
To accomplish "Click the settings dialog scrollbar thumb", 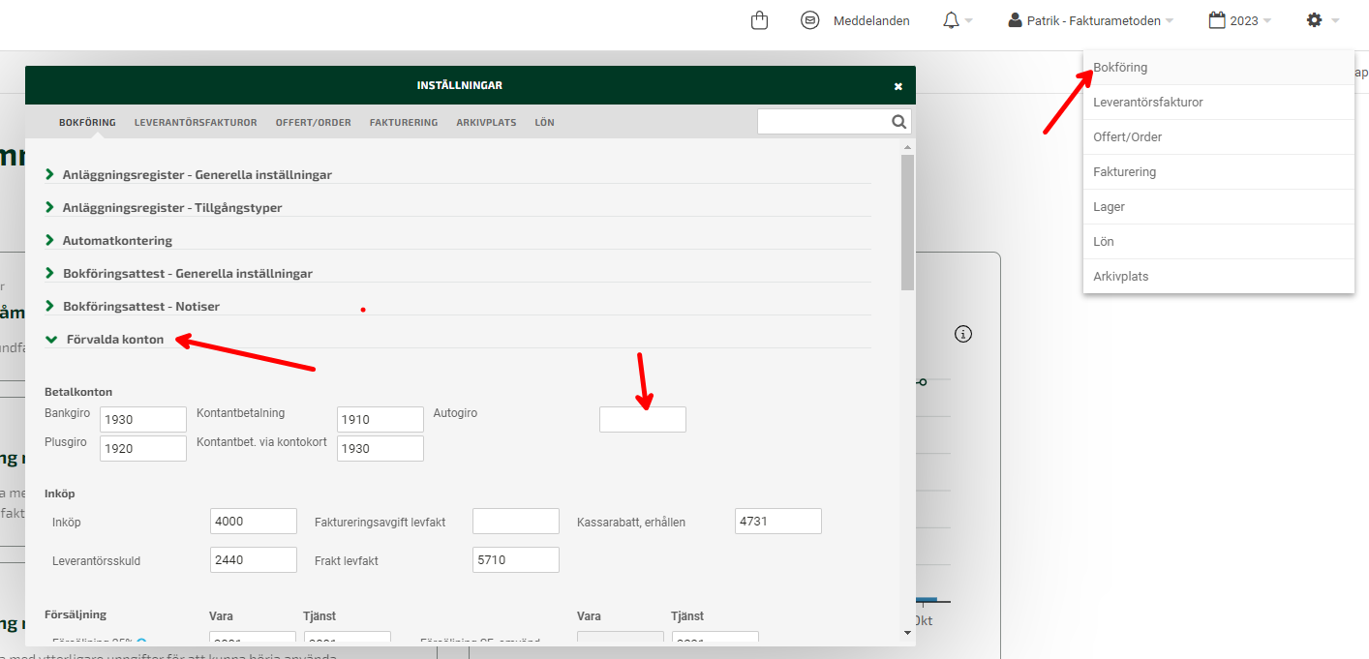I will [x=907, y=222].
